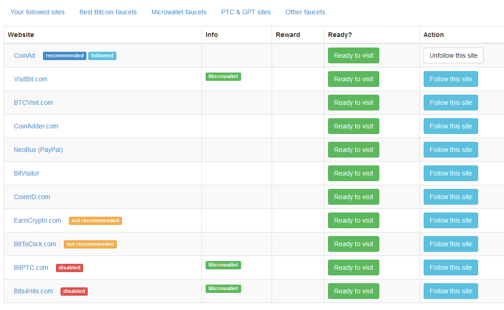504x310 pixels.
Task: Click Ready to visit for BitPTC.com
Action: pos(353,267)
